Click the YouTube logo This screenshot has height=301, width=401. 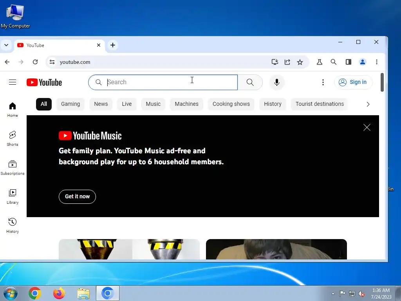tap(44, 82)
